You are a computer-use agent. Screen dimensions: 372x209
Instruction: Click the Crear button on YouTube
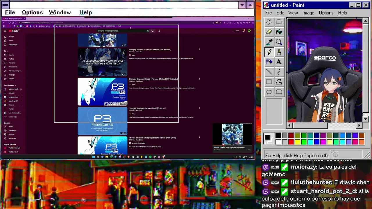click(236, 31)
